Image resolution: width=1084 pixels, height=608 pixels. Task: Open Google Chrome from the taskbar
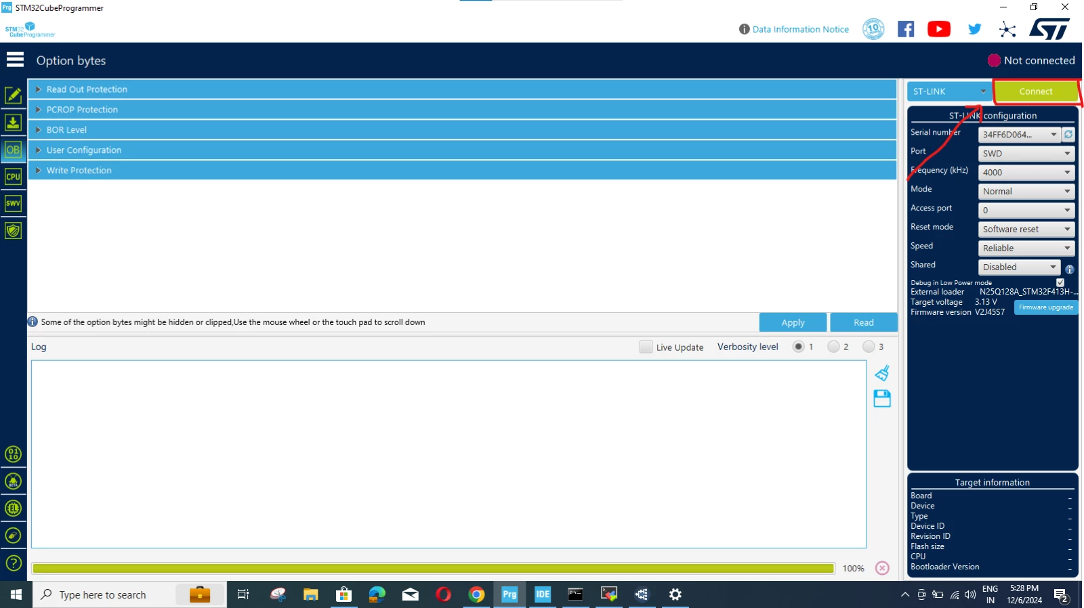coord(477,594)
